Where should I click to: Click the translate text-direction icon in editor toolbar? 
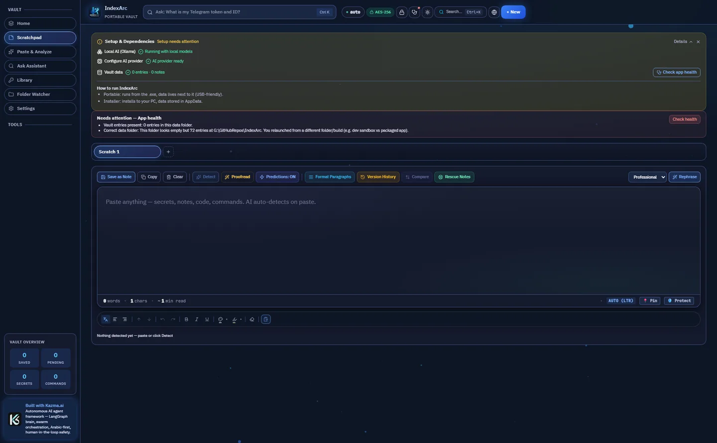pyautogui.click(x=106, y=320)
